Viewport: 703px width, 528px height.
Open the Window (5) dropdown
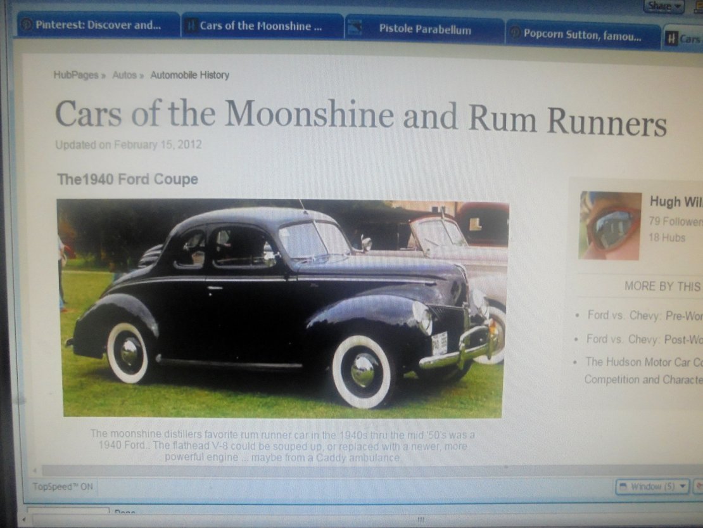coord(653,486)
